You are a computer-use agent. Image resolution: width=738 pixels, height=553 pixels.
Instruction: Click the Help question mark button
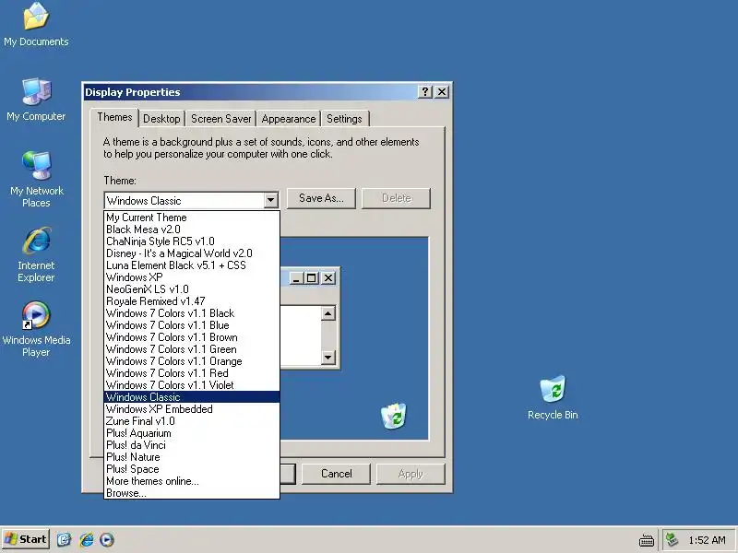tap(425, 91)
